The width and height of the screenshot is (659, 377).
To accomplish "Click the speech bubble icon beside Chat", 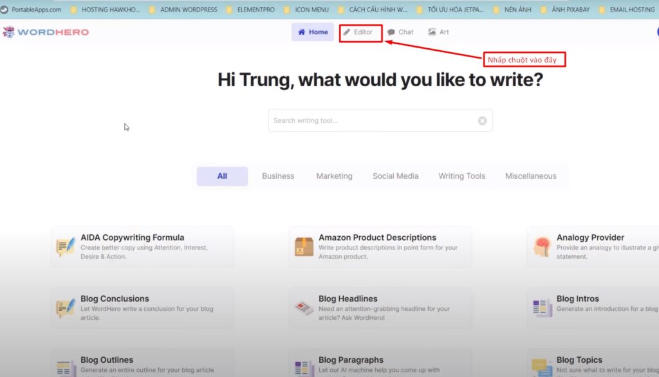I will pos(391,32).
